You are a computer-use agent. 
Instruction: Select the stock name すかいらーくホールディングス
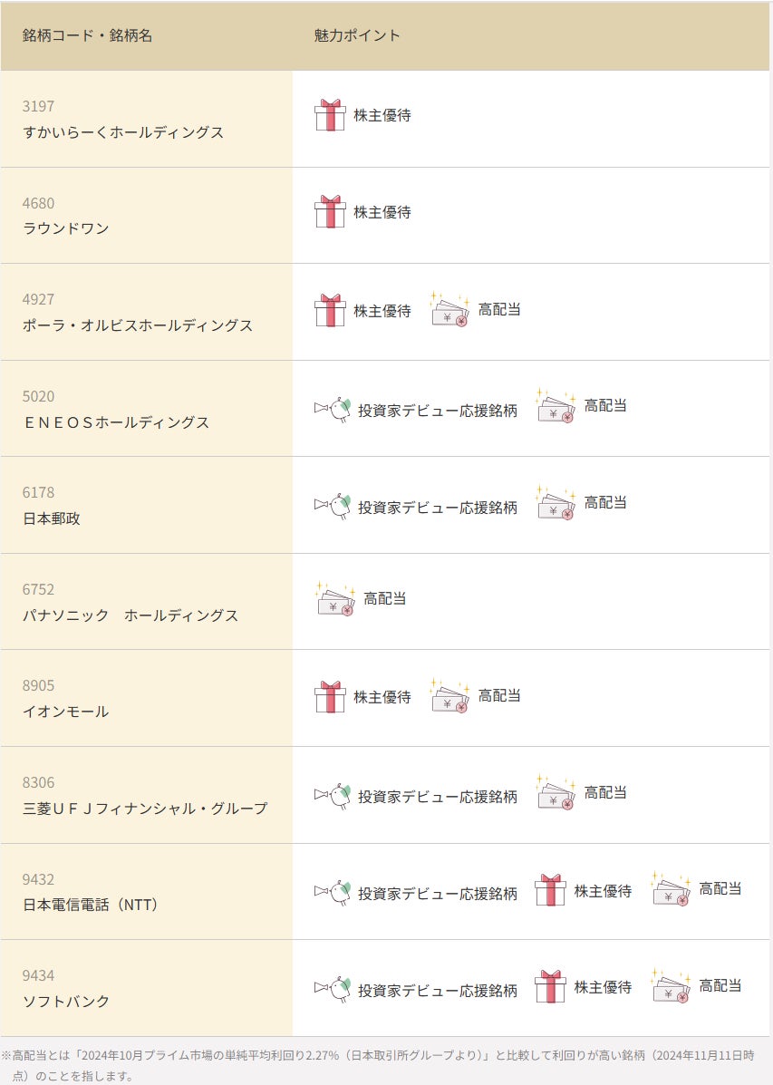coord(123,132)
